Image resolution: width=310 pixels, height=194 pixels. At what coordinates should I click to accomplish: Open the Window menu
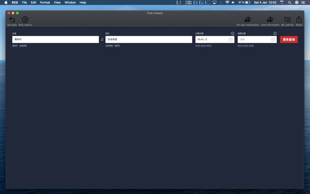(x=70, y=2)
